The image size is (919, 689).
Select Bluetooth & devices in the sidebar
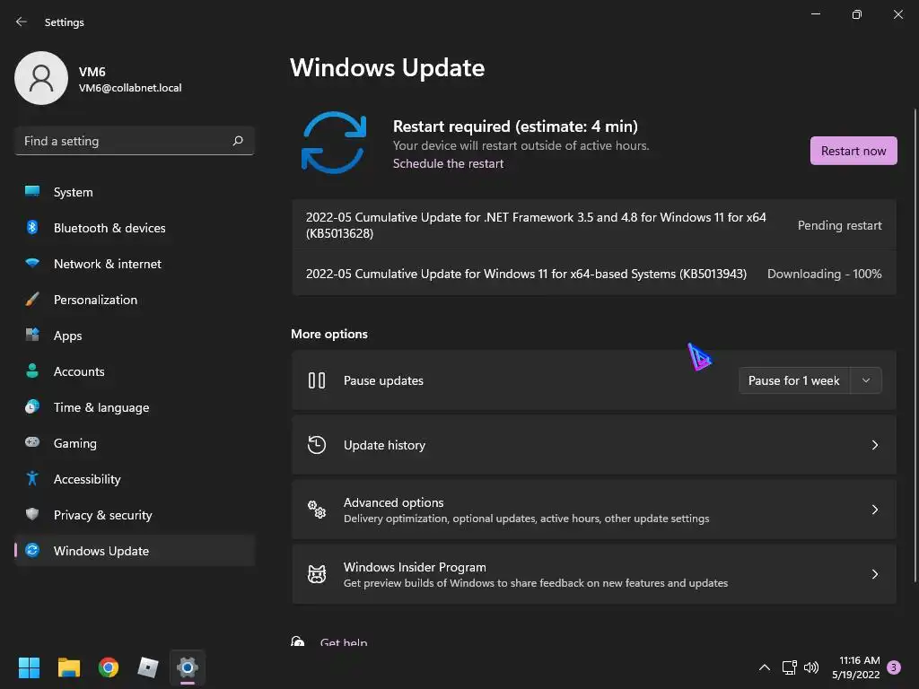click(x=135, y=227)
